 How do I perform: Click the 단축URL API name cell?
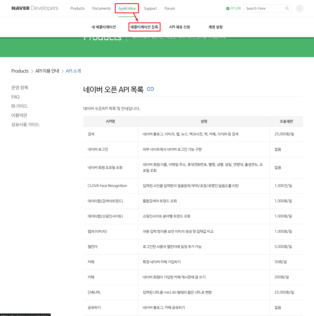[x=111, y=293]
